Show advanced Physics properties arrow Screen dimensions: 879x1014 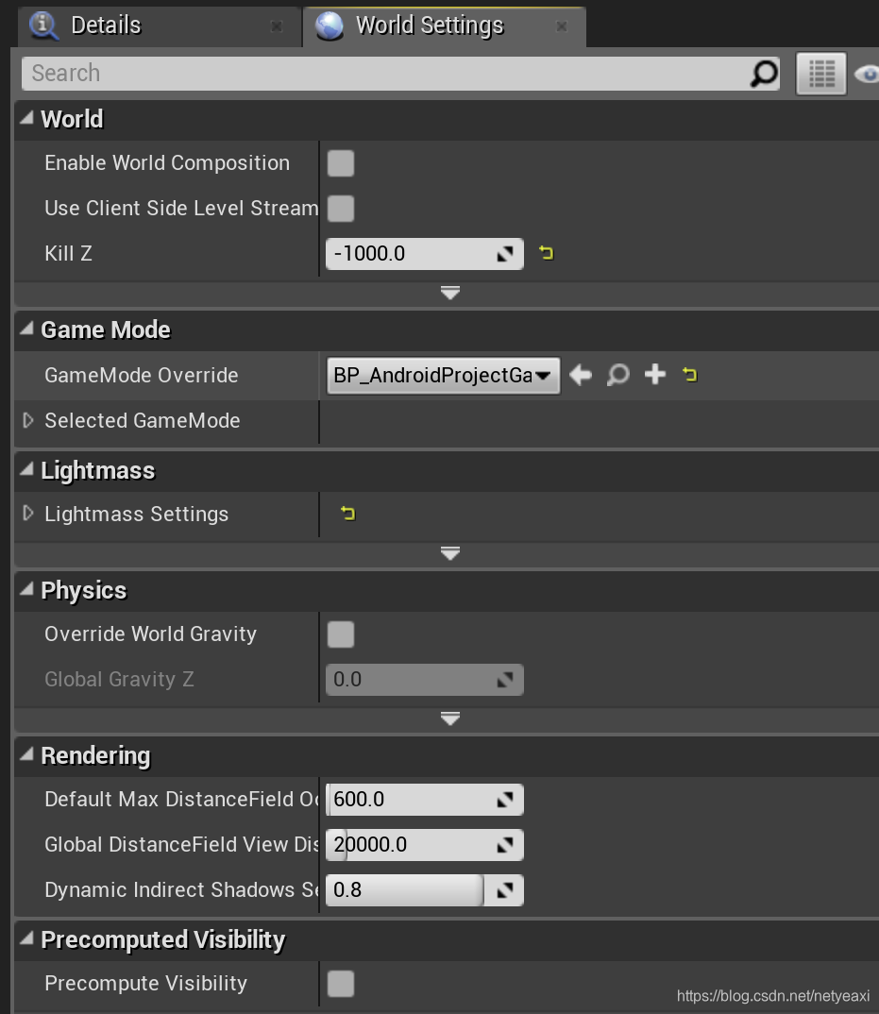click(450, 719)
